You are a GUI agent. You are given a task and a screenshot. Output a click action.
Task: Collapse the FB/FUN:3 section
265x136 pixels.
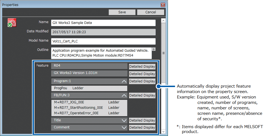pos(124,95)
